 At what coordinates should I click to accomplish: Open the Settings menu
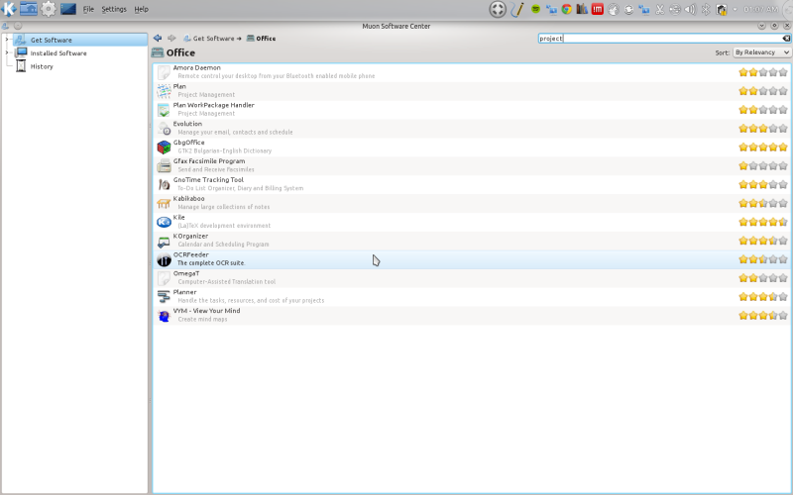point(114,9)
